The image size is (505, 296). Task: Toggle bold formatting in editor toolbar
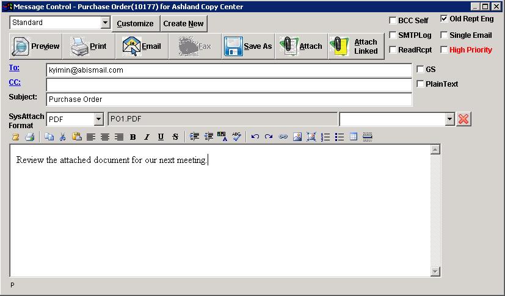point(133,137)
